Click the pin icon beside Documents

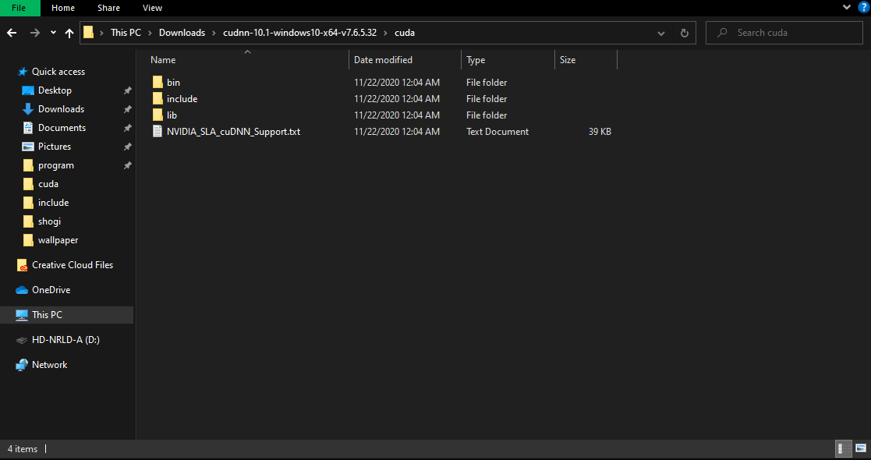127,129
